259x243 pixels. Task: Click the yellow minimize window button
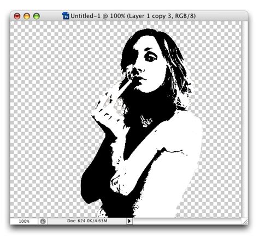27,16
